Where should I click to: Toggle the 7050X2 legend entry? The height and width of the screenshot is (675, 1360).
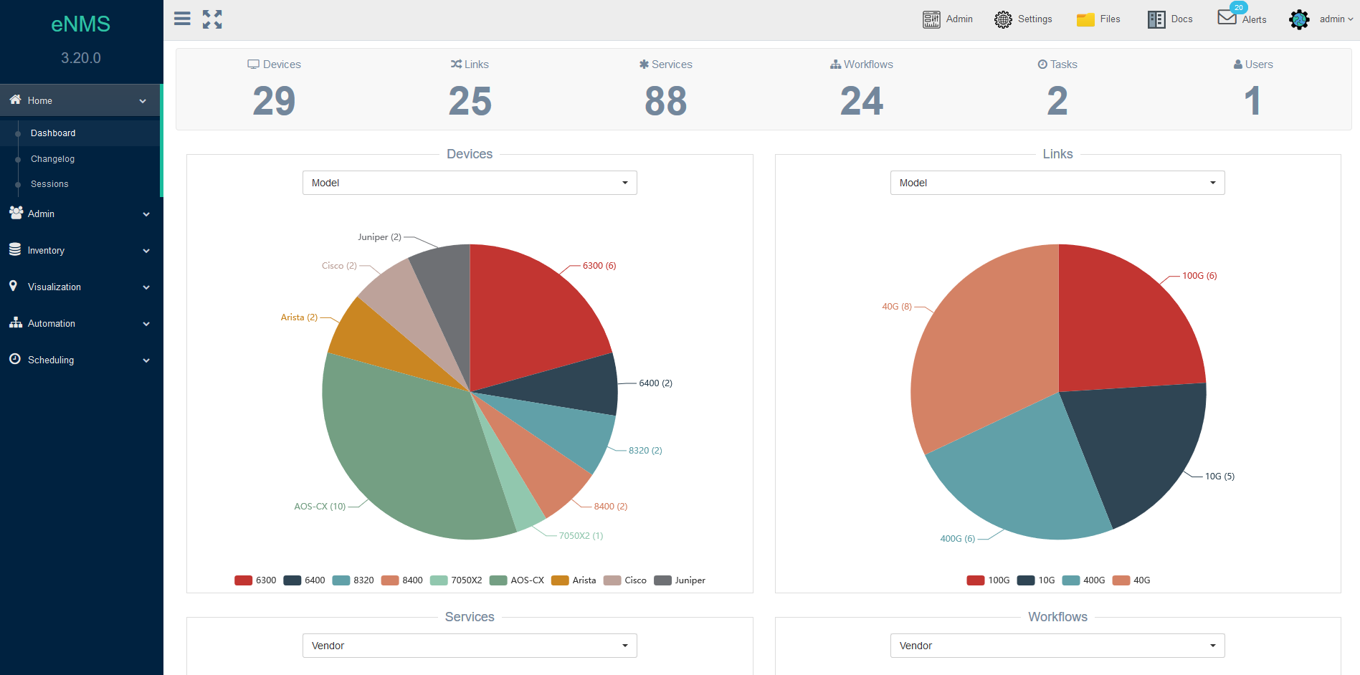coord(456,580)
